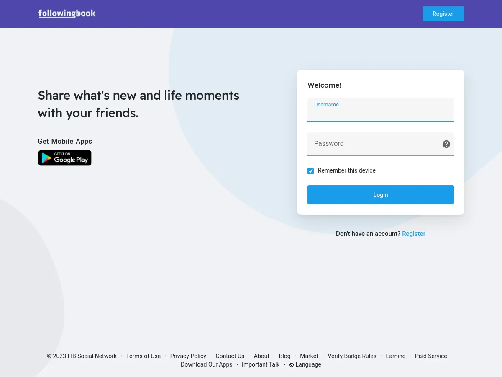Go to the Contact Us page
502x377 pixels.
(230, 356)
